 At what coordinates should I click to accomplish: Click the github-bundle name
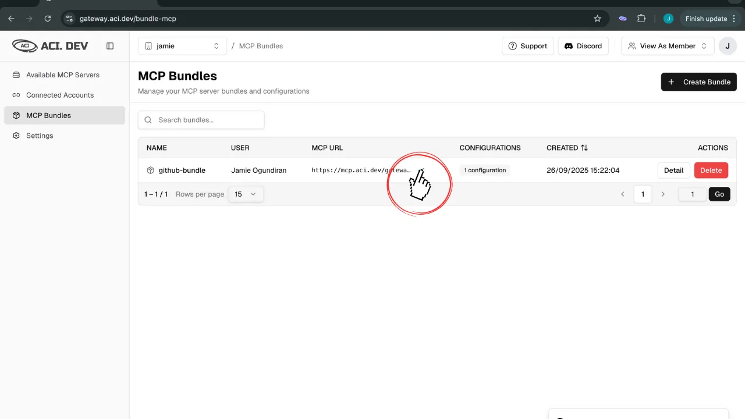click(182, 171)
